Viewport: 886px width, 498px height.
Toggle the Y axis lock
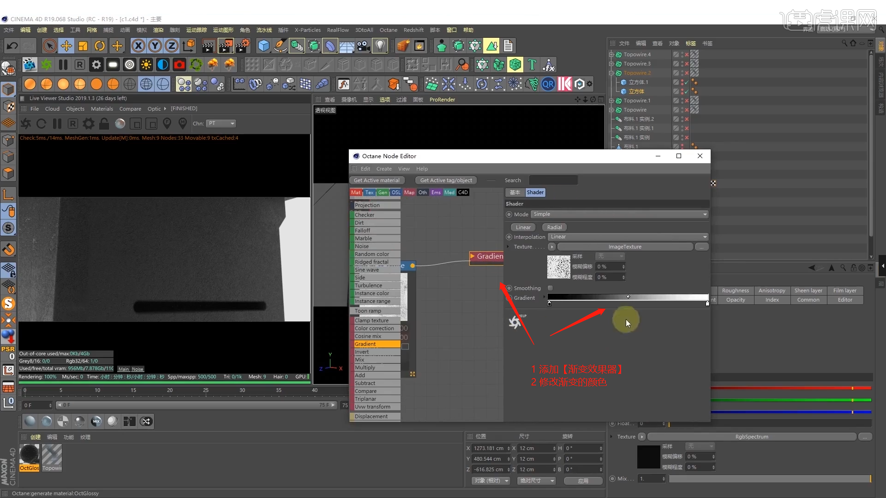point(155,46)
